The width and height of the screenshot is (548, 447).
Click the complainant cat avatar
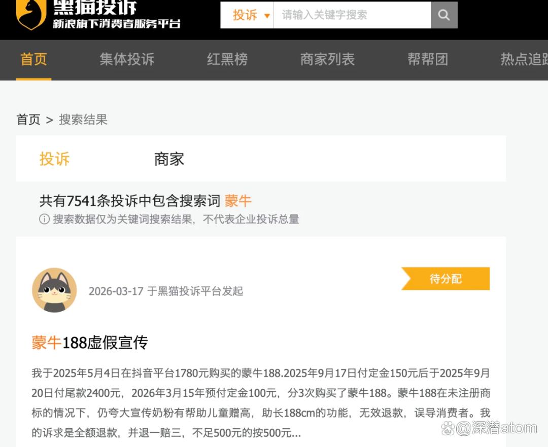pos(54,290)
